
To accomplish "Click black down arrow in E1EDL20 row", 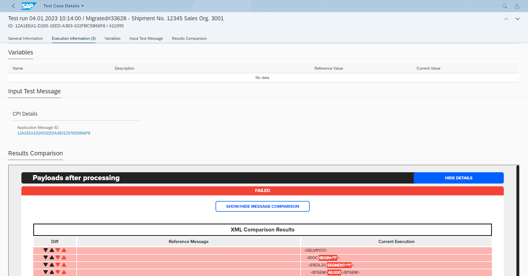I will (x=46, y=265).
